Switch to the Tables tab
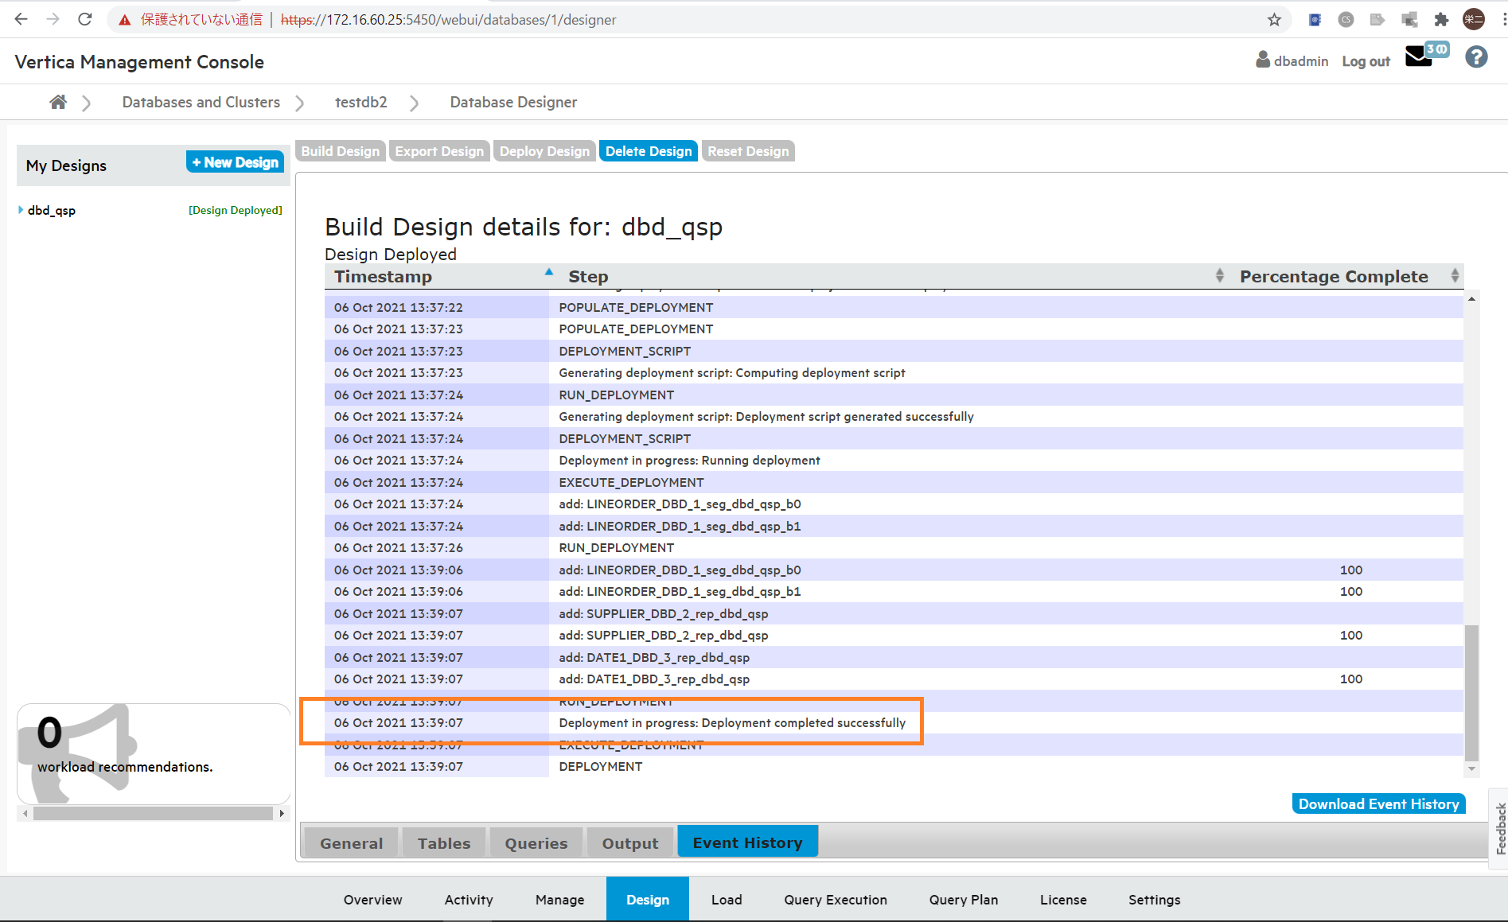Viewport: 1508px width, 922px height. [x=444, y=843]
